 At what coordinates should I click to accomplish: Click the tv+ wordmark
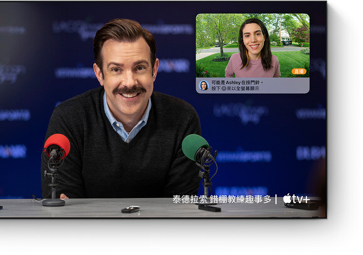301,199
